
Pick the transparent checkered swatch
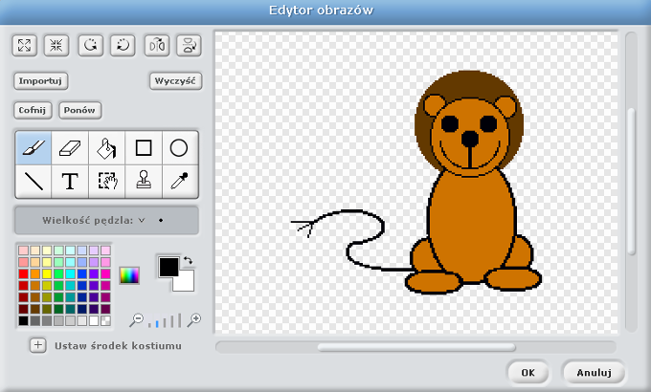pos(106,321)
